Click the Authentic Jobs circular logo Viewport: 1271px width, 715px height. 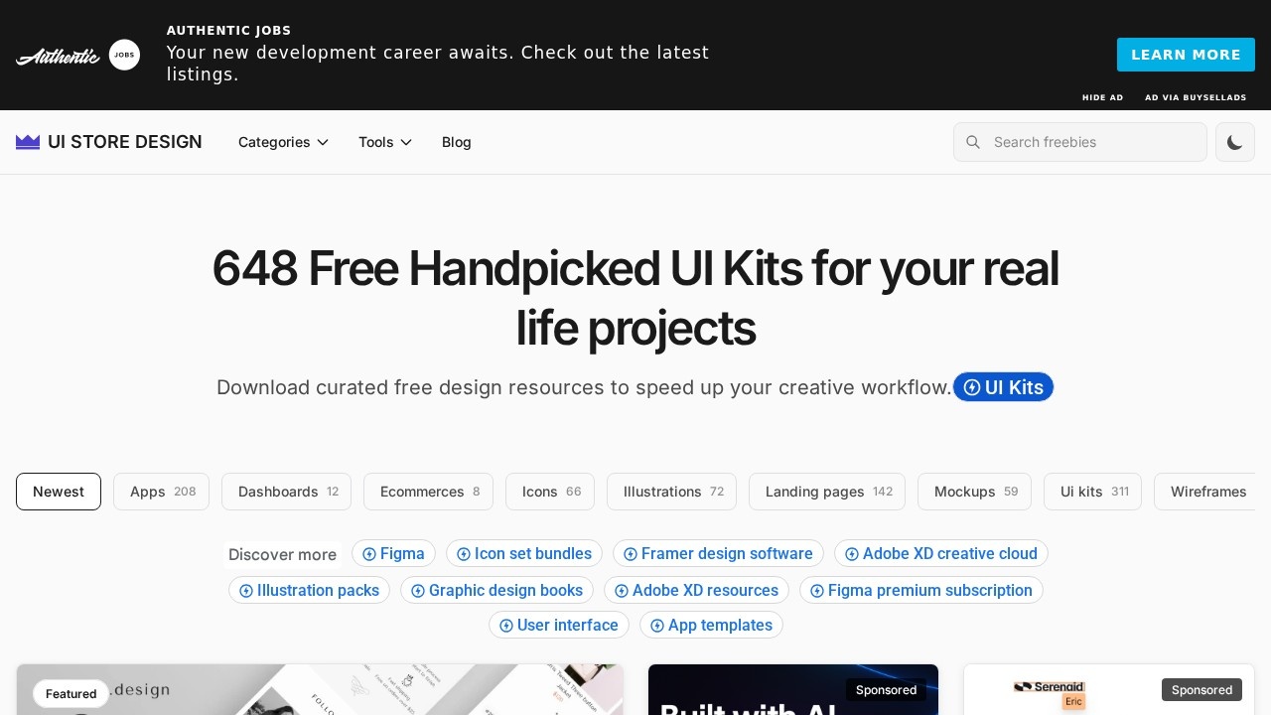click(124, 55)
